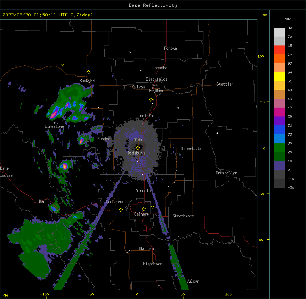This screenshot has height=299, width=306.
Task: Click the Ponoka city label
Action: coord(170,48)
